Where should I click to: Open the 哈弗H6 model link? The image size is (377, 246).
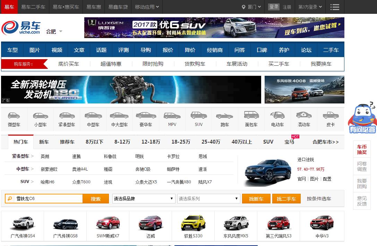coord(48,182)
